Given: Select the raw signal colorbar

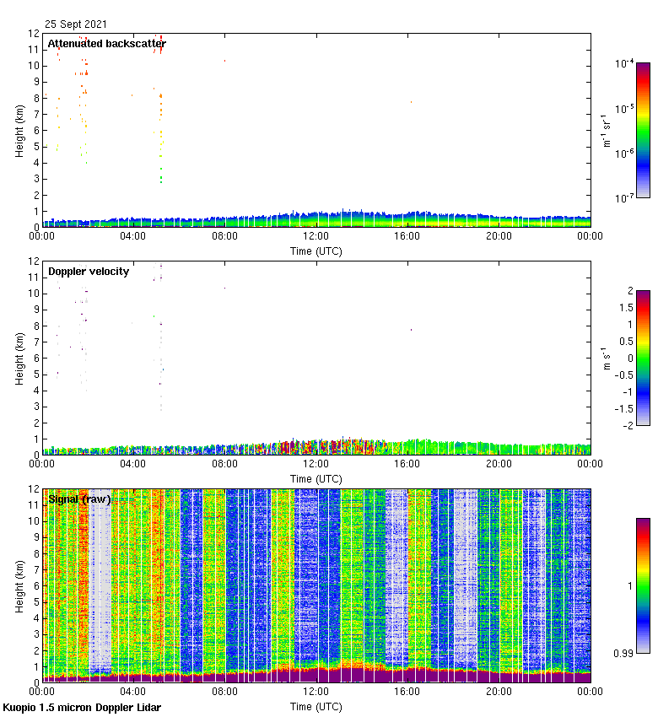Looking at the screenshot, I should 642,585.
